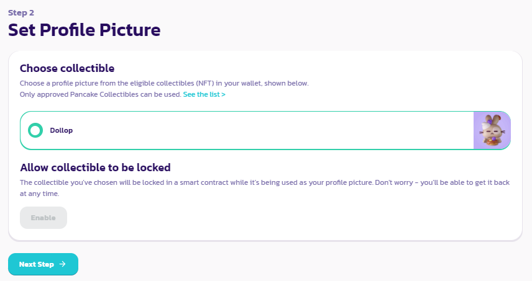Viewport: 532px width, 281px height.
Task: Click the Dollop bunny thumbnail image
Action: pyautogui.click(x=492, y=130)
